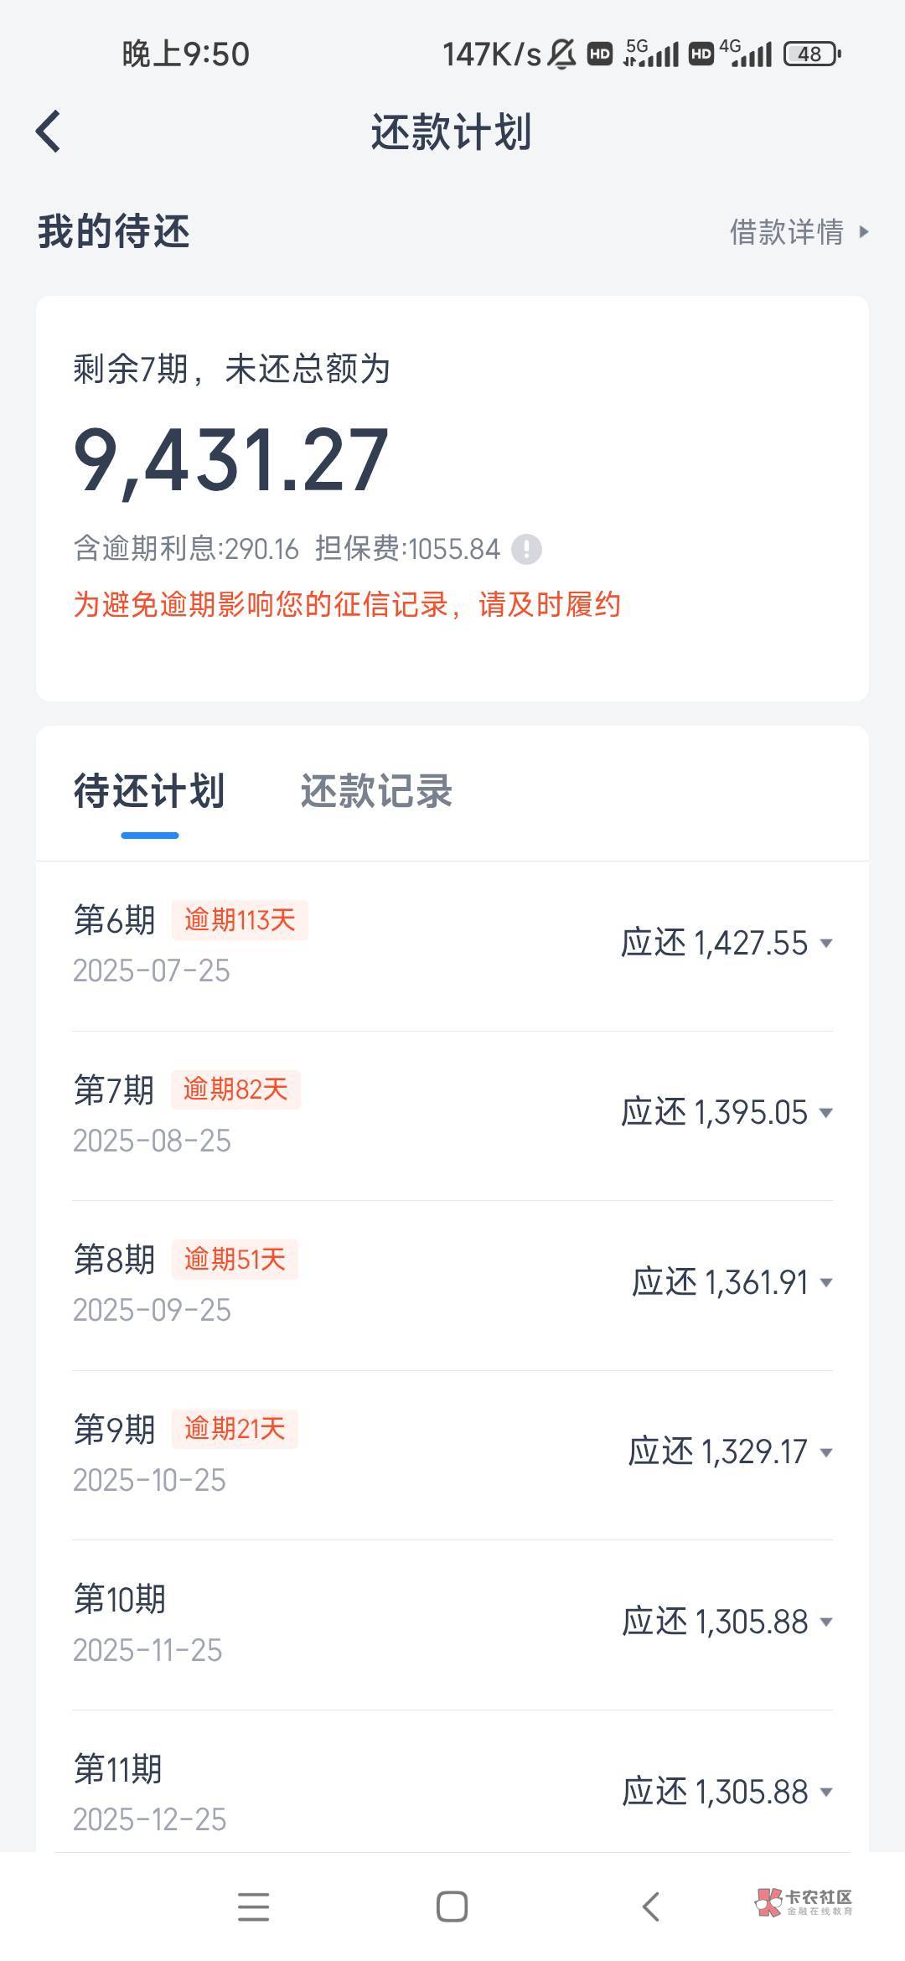Tap the muted notification bell icon
This screenshot has width=905, height=1961.
click(561, 54)
